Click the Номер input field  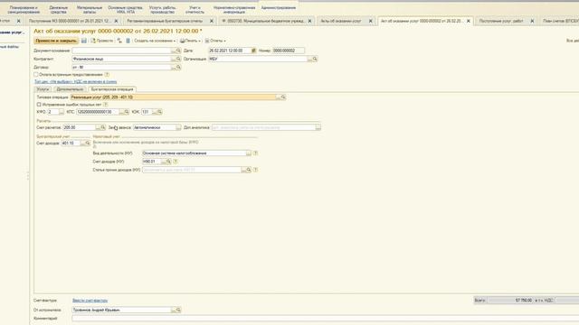289,51
